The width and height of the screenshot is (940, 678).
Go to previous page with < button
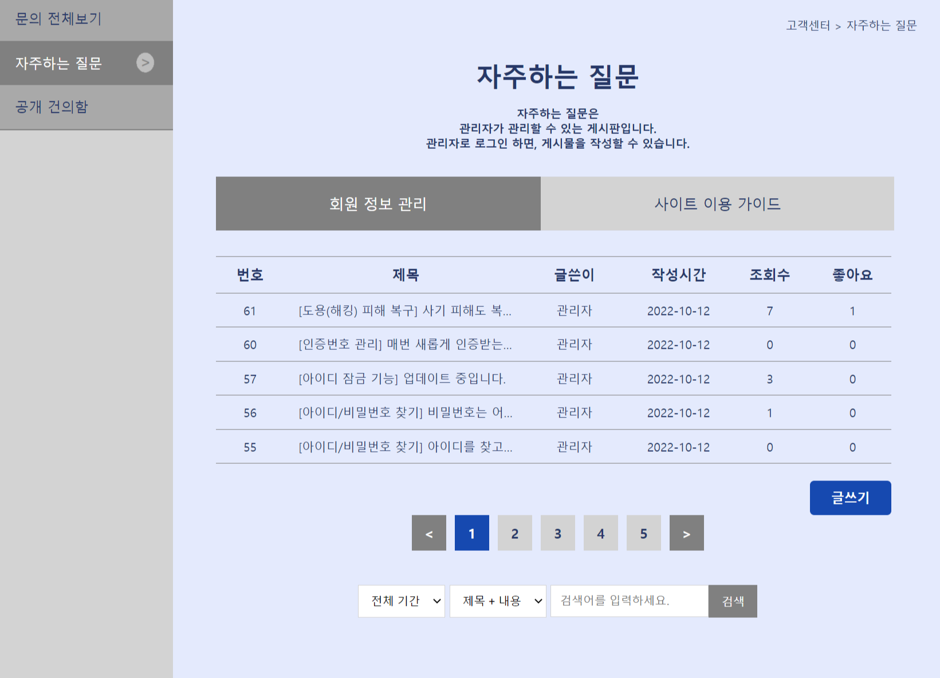coord(429,533)
